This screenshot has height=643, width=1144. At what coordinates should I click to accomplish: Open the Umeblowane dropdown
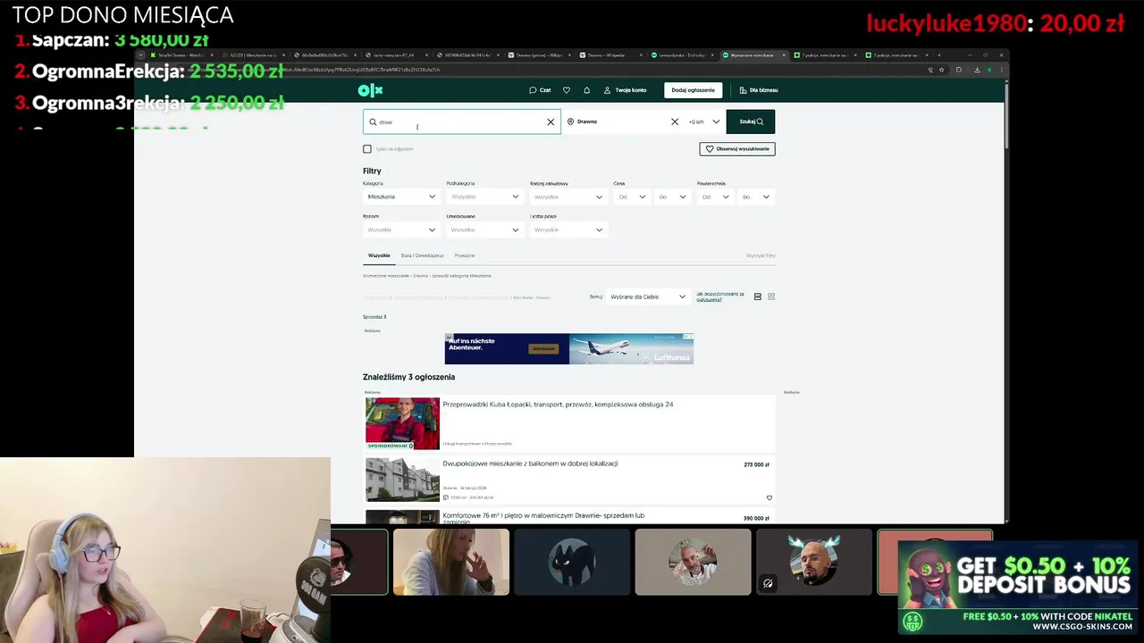(484, 230)
